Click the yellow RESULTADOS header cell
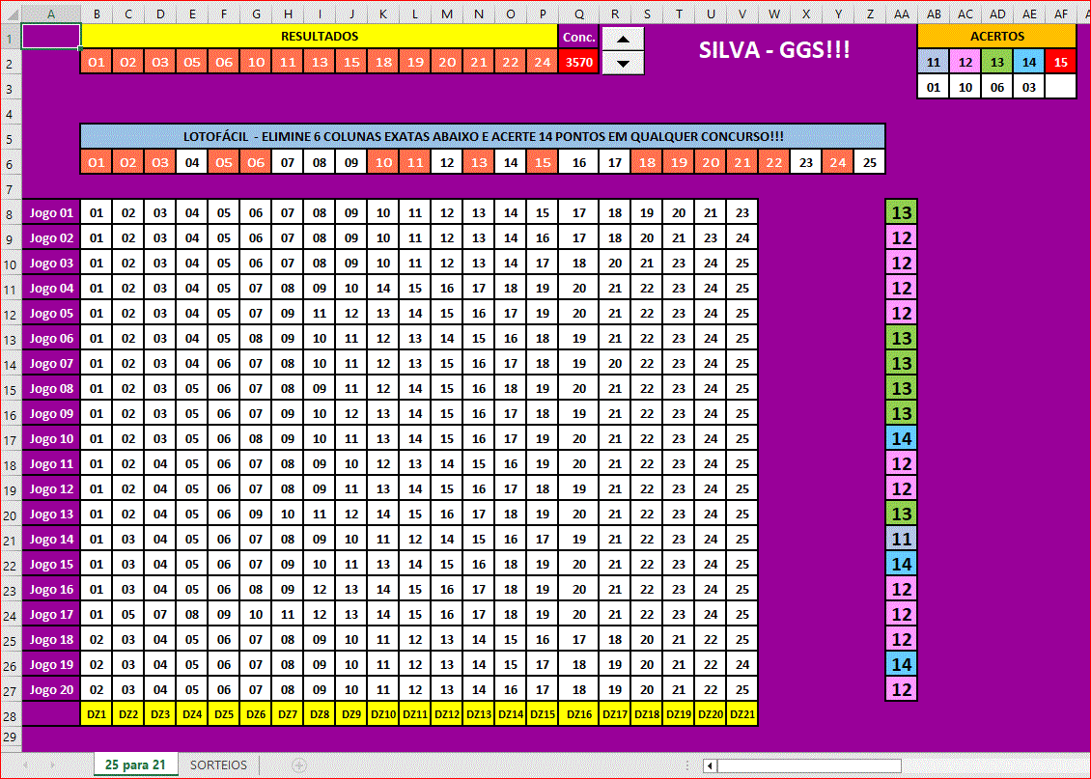 pos(319,37)
